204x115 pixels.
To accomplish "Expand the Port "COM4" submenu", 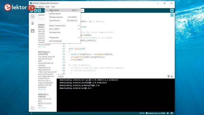I will click(x=63, y=29).
